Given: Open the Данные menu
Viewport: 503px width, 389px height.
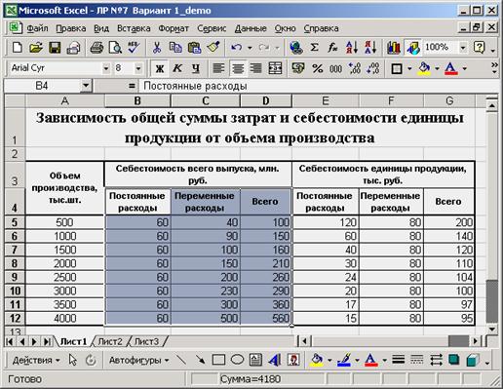Looking at the screenshot, I should (251, 28).
